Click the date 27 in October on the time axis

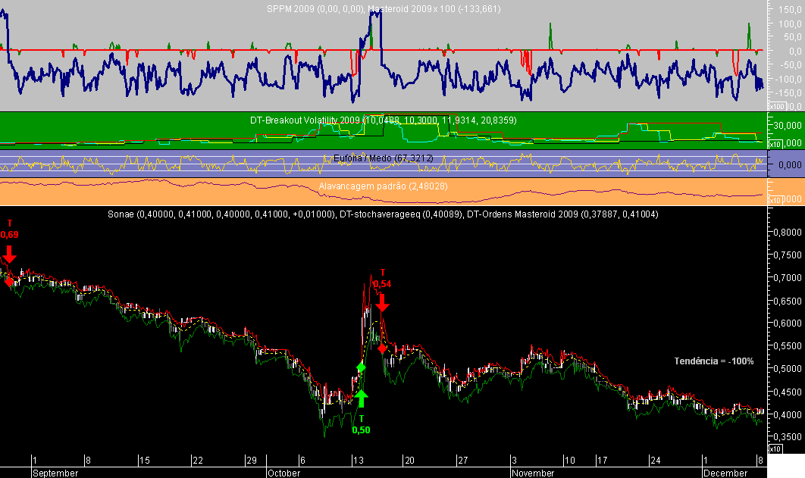pos(463,460)
